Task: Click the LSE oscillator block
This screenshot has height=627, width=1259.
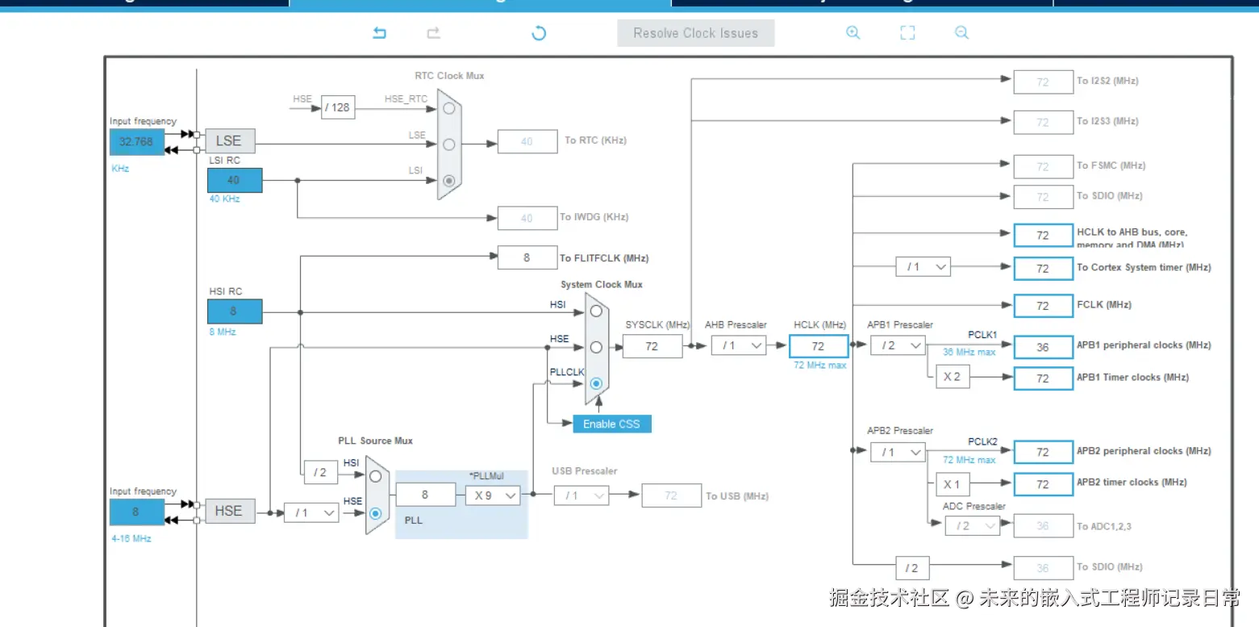Action: (229, 141)
